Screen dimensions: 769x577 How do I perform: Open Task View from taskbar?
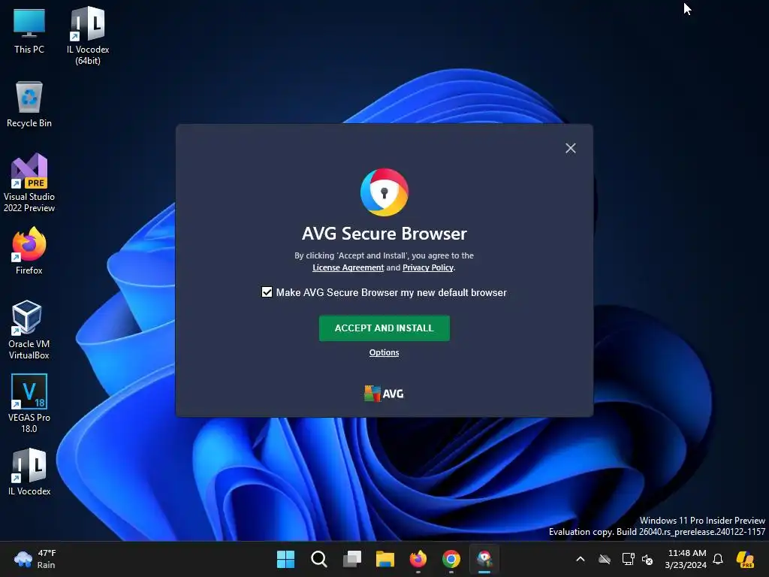[351, 559]
